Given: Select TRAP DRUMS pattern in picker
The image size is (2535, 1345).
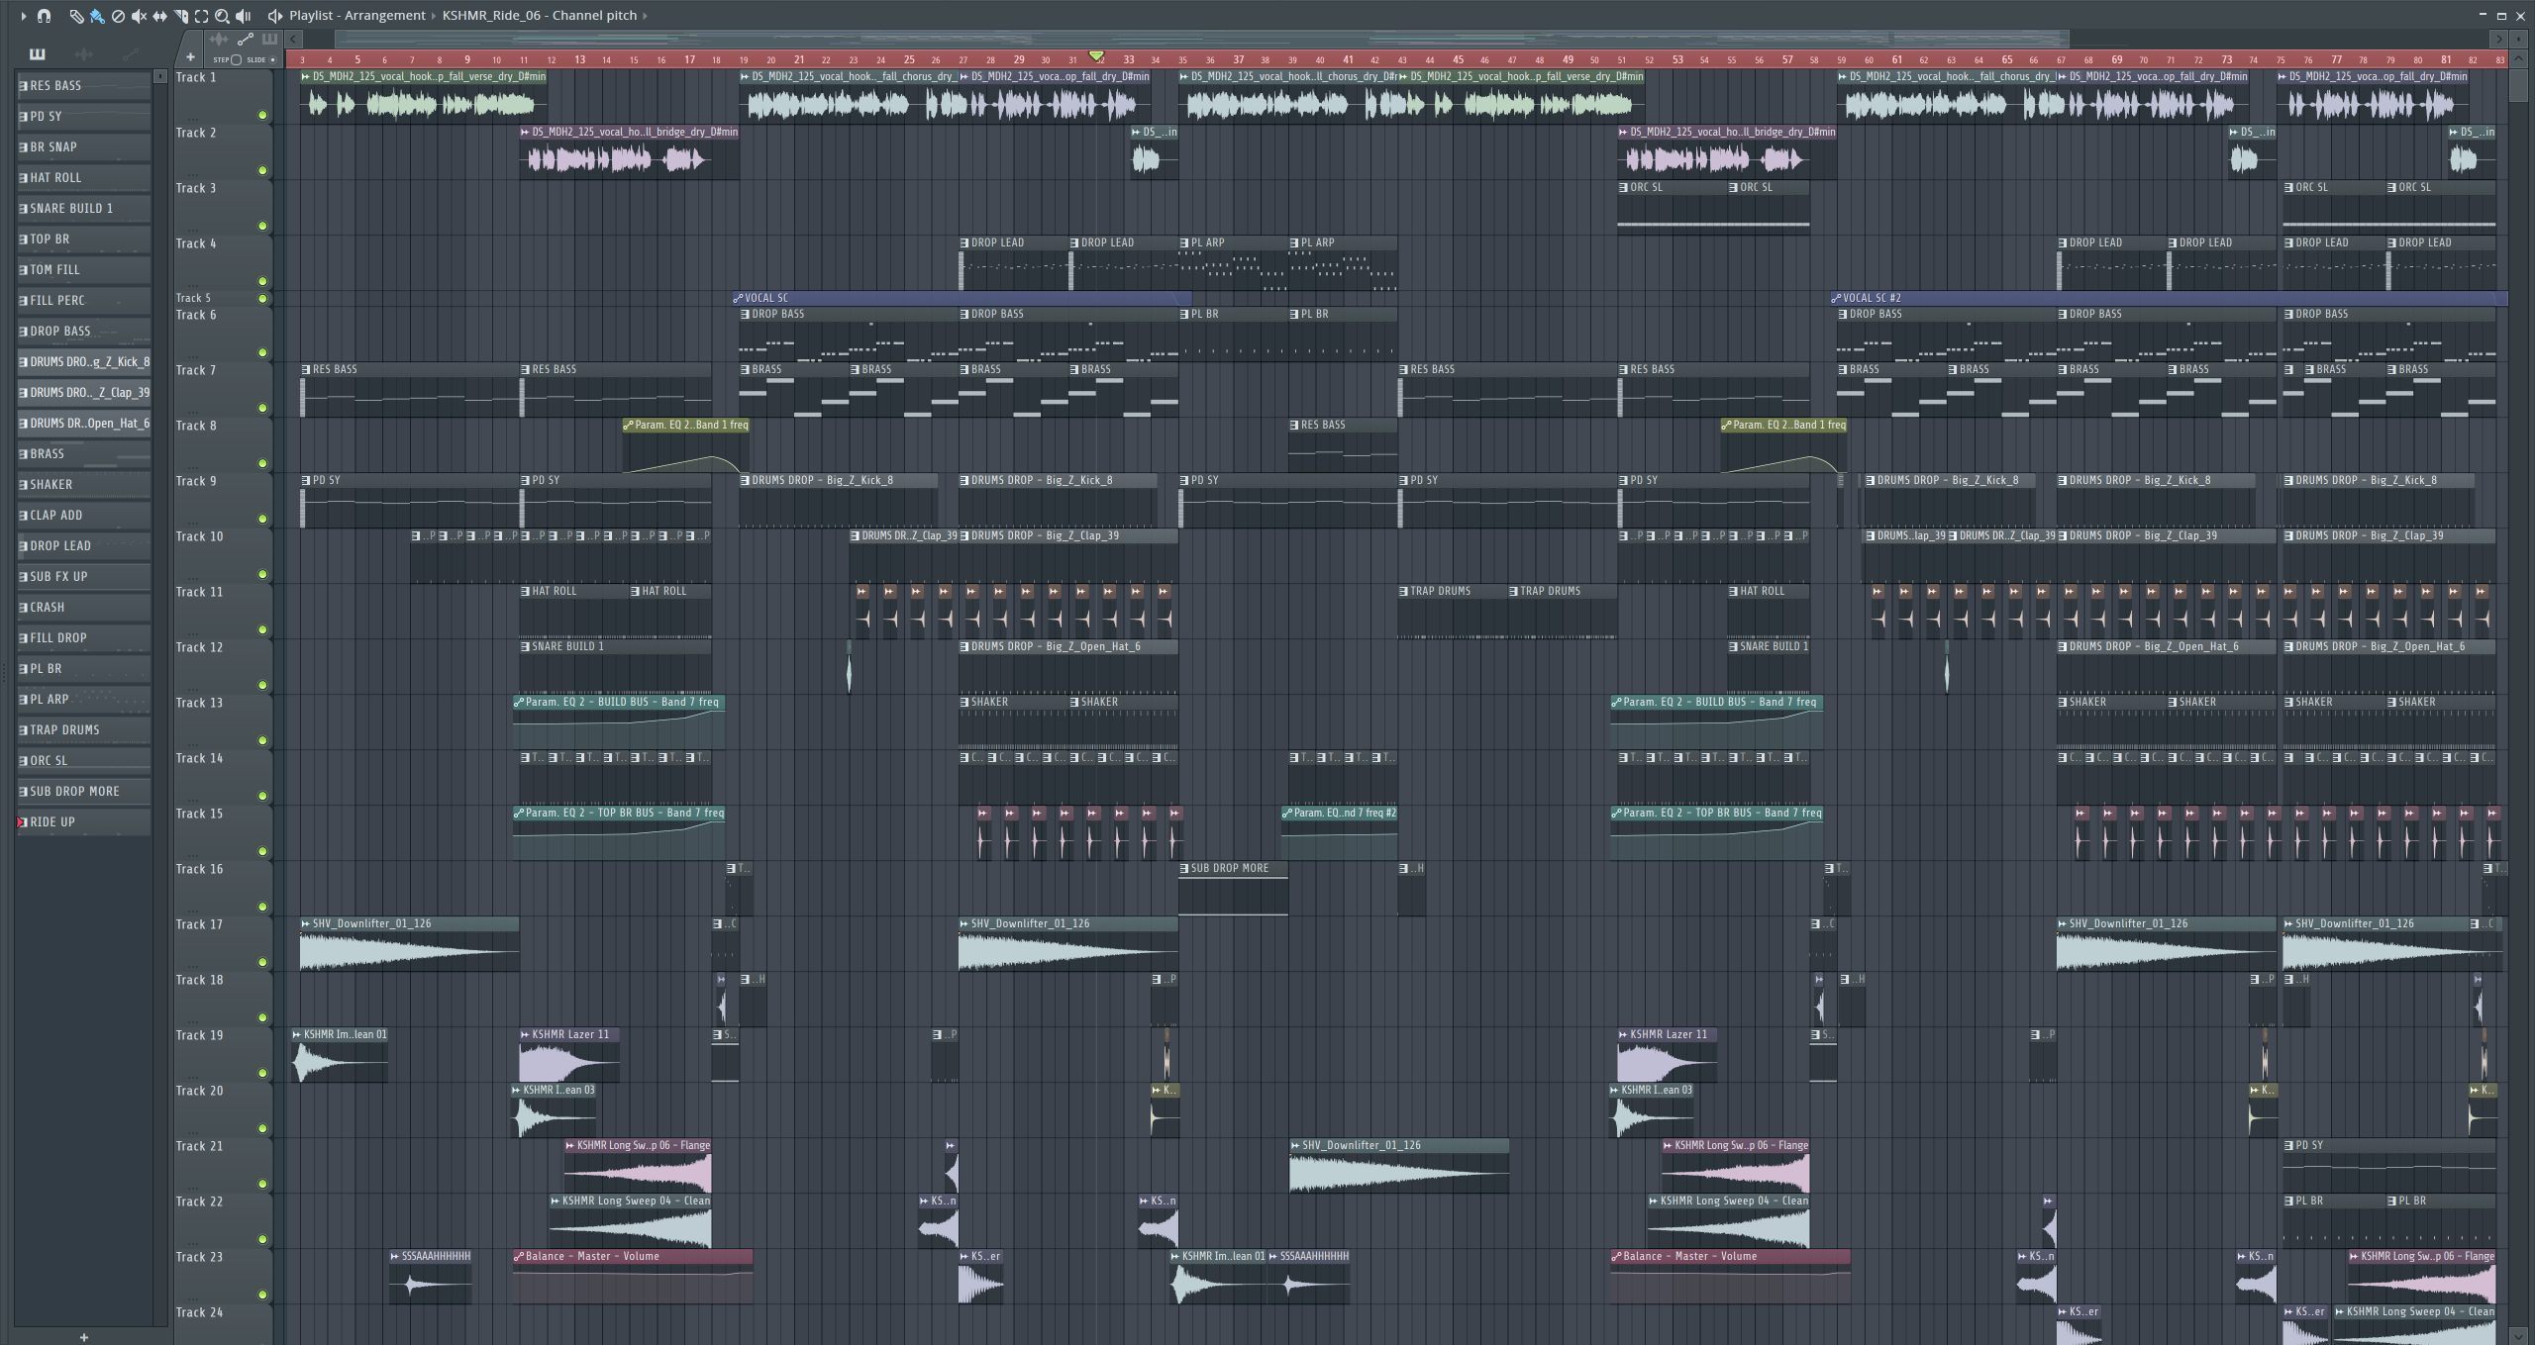Looking at the screenshot, I should pos(84,730).
